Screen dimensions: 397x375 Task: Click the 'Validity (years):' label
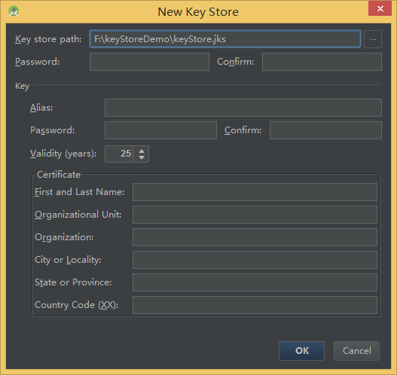pos(63,154)
